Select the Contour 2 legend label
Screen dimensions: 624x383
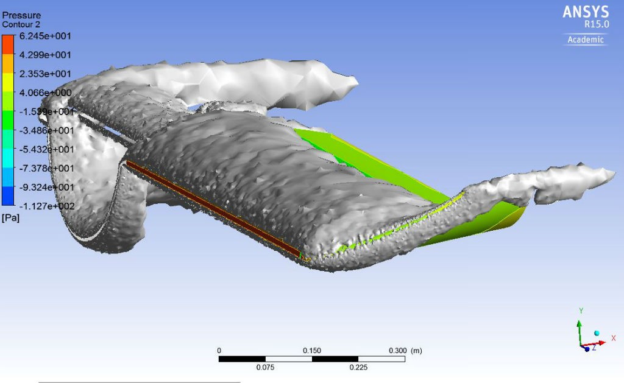[x=21, y=25]
